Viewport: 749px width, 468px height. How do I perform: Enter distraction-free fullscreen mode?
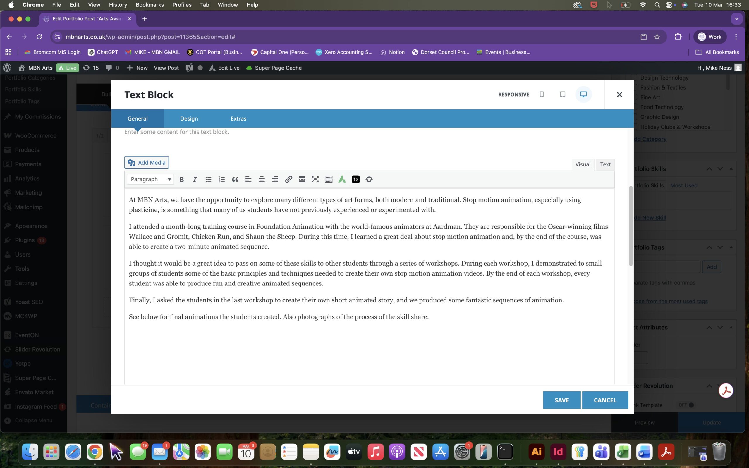coord(315,179)
